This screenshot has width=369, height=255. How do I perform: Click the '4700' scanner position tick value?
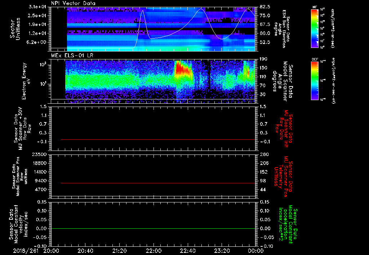tap(40, 189)
